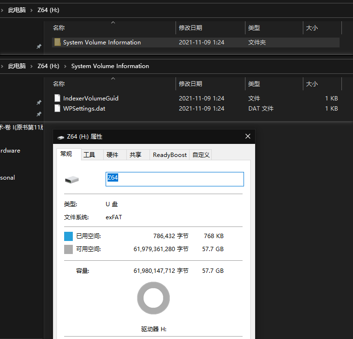The image size is (353, 339).
Task: Click 此电脑 in the lower breadcrumb path
Action: tap(17, 66)
